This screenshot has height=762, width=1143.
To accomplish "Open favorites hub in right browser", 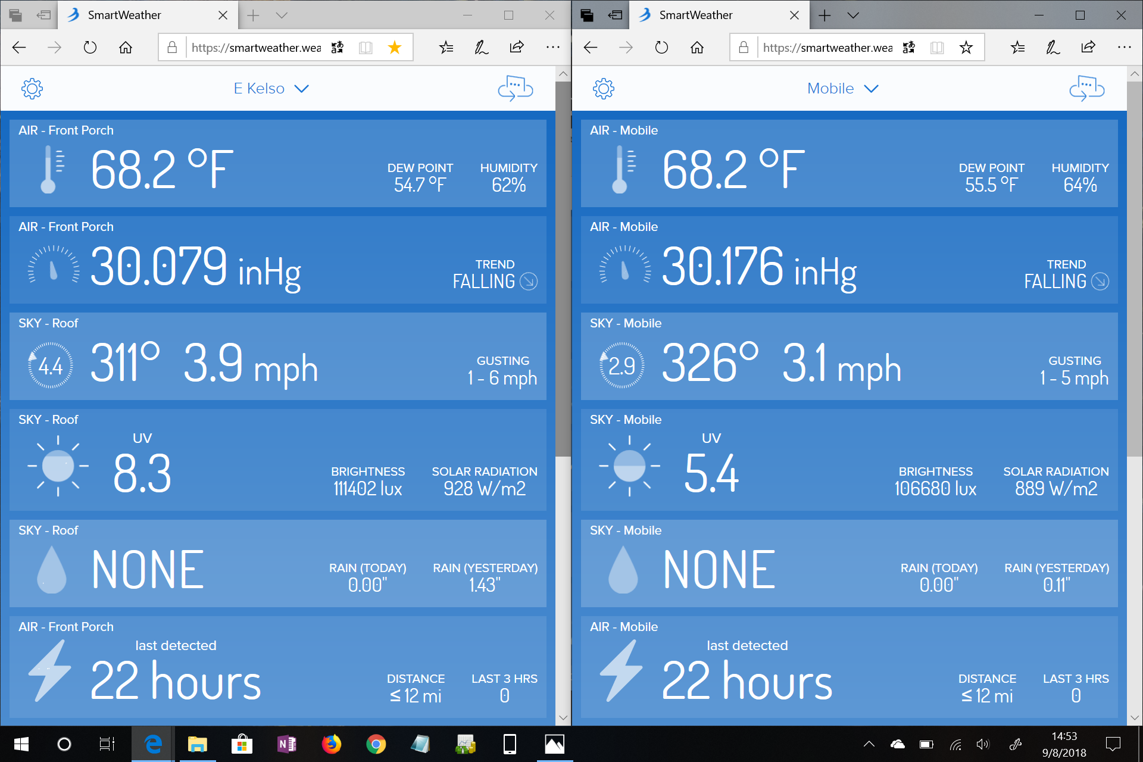I will [x=1018, y=48].
